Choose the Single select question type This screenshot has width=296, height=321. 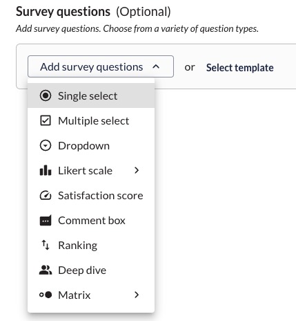pos(91,95)
